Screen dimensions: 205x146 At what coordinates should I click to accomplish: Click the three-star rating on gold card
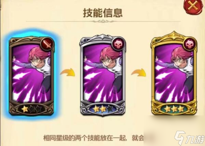coord(174,109)
